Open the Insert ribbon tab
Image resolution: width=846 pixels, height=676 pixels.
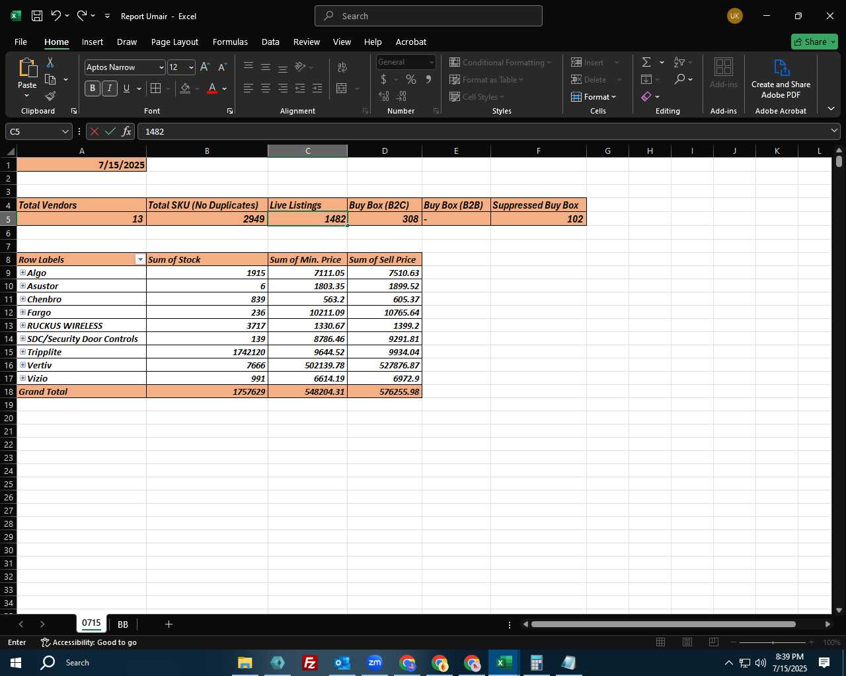(93, 42)
